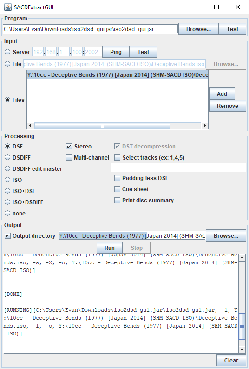Click the select tracks text field
Image resolution: width=249 pixels, height=369 pixels.
tap(178, 168)
